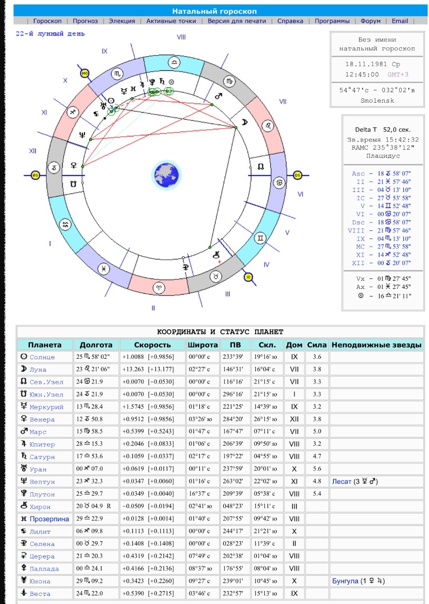Screen dimensions: 429x604
Task: Open the Марс planet link
Action: 38,432
